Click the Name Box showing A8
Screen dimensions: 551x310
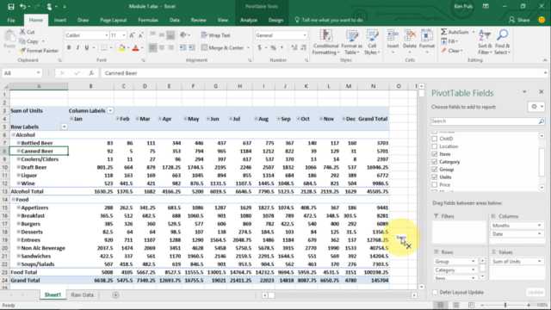[x=22, y=73]
